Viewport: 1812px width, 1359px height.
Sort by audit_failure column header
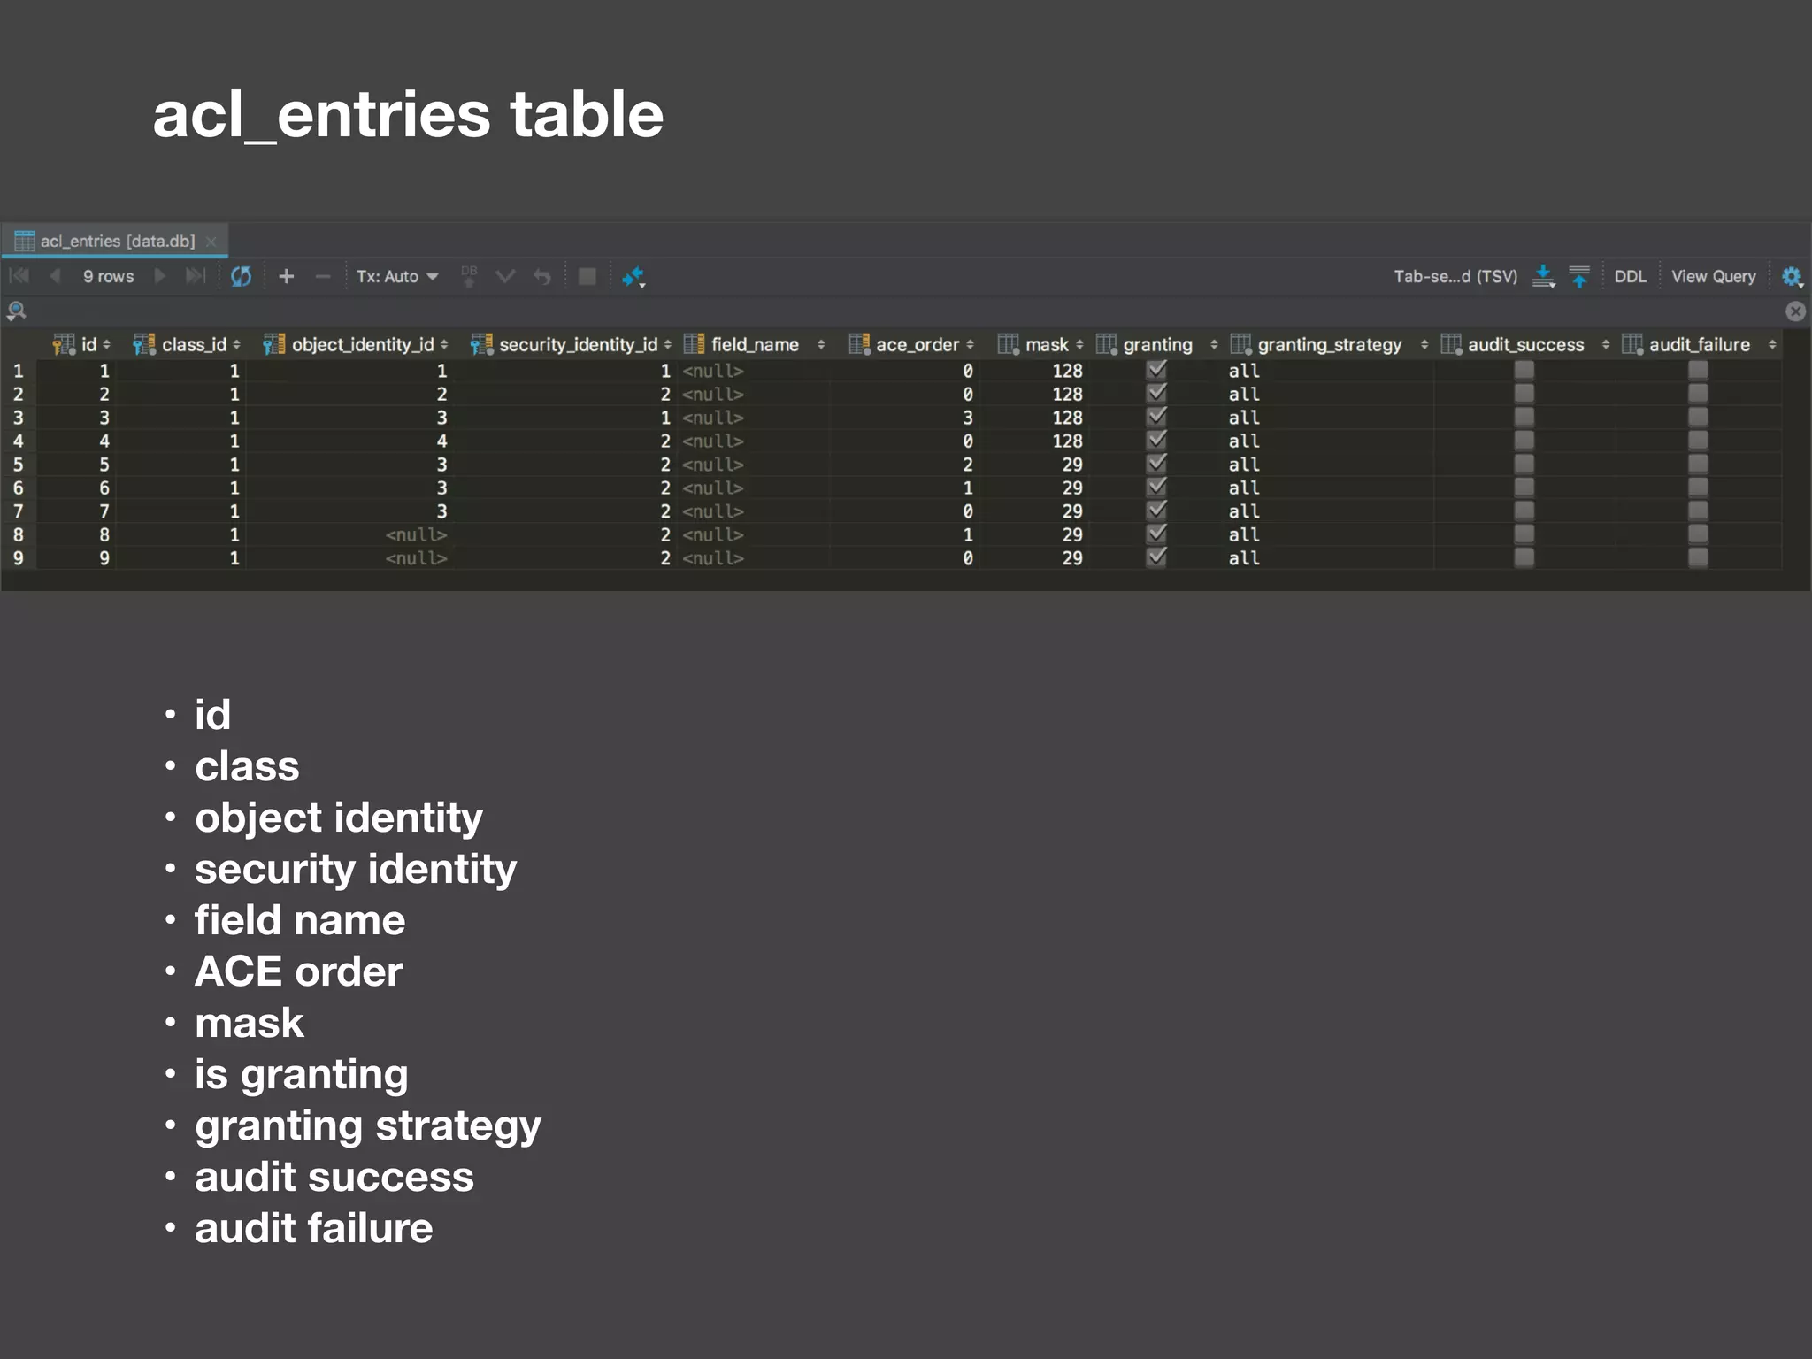pyautogui.click(x=1700, y=344)
